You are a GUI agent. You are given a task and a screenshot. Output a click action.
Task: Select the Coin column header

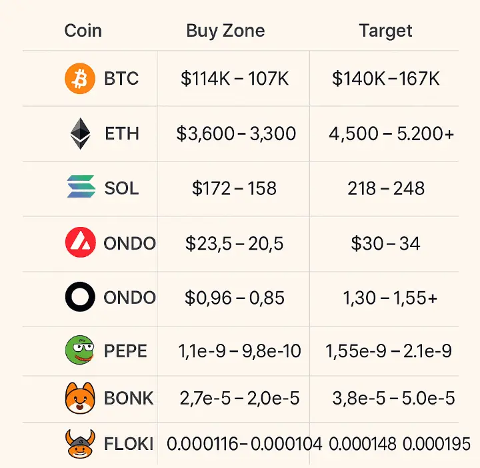83,31
